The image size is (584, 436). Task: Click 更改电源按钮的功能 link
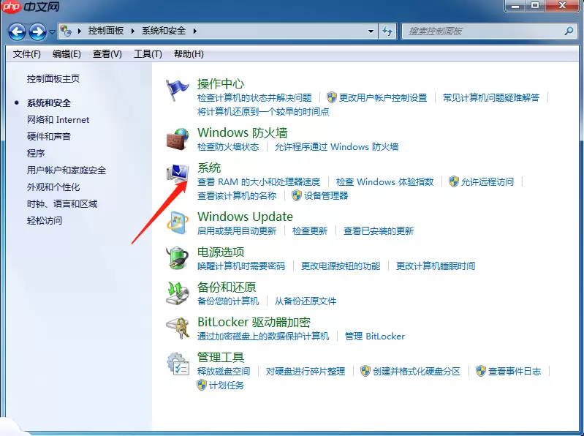(x=341, y=266)
